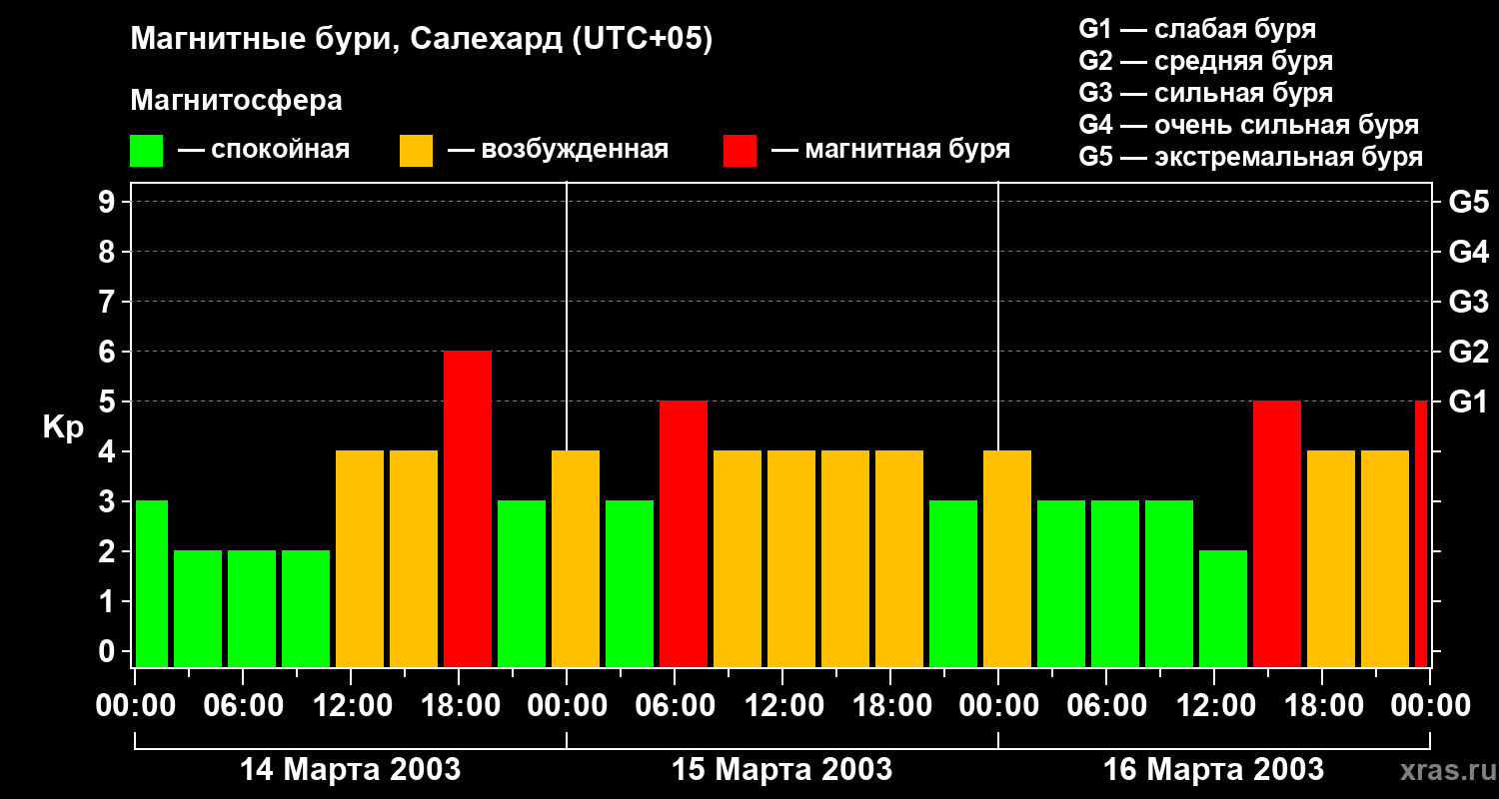Screen dimensions: 1499x799
Task: Click the Kp axis title
Action: [63, 427]
